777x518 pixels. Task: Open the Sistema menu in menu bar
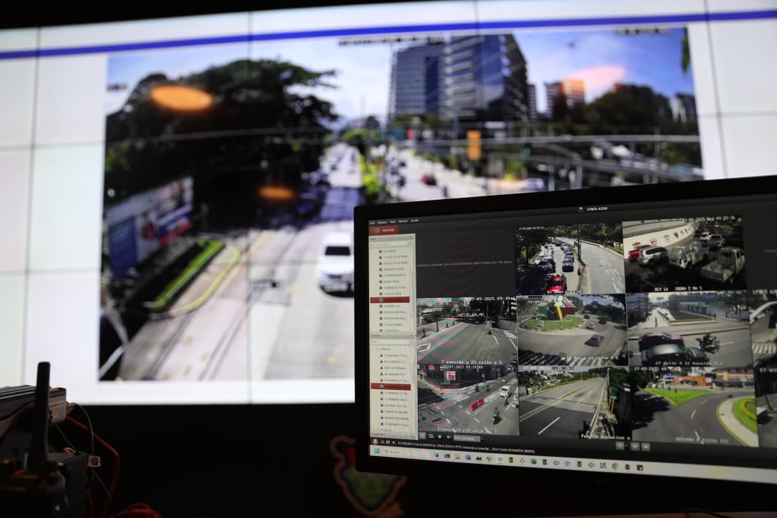pyautogui.click(x=382, y=222)
